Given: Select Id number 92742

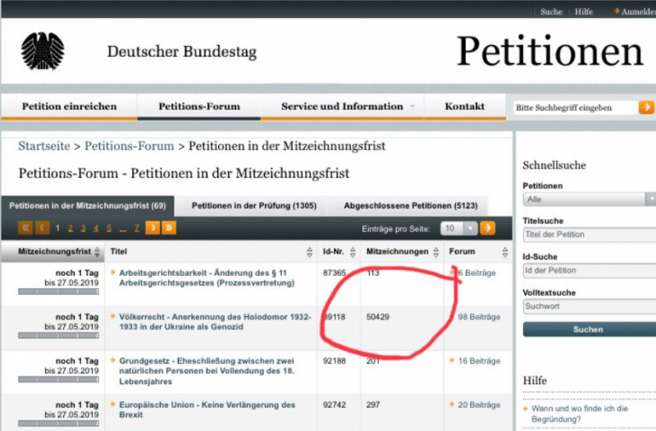Looking at the screenshot, I should point(335,405).
